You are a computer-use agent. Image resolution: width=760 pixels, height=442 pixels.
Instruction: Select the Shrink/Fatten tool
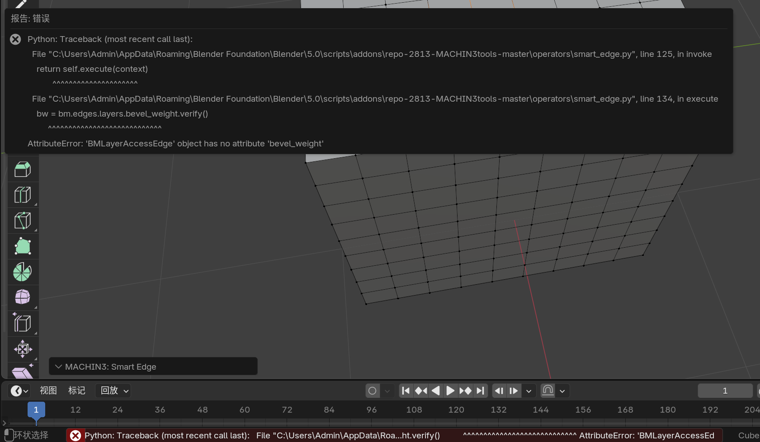[x=22, y=349]
